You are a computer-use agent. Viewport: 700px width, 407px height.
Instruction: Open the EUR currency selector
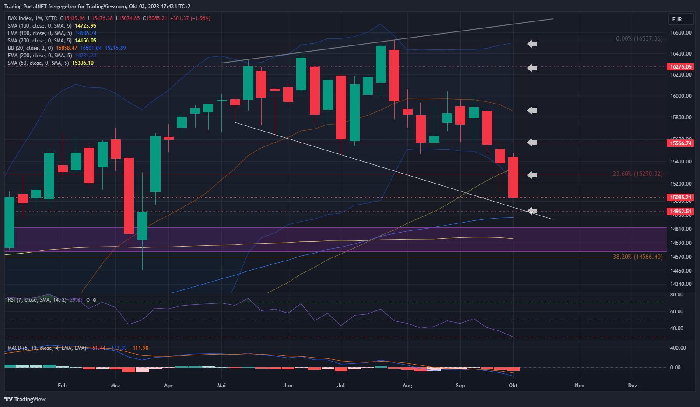pyautogui.click(x=681, y=19)
